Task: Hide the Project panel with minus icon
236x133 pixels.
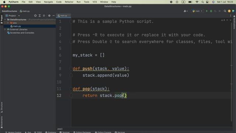Action: [x=53, y=16]
